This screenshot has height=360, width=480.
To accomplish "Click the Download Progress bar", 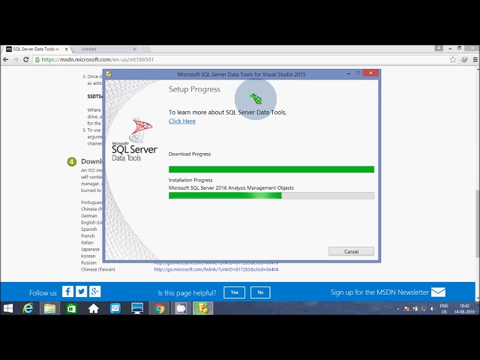I will (x=271, y=169).
